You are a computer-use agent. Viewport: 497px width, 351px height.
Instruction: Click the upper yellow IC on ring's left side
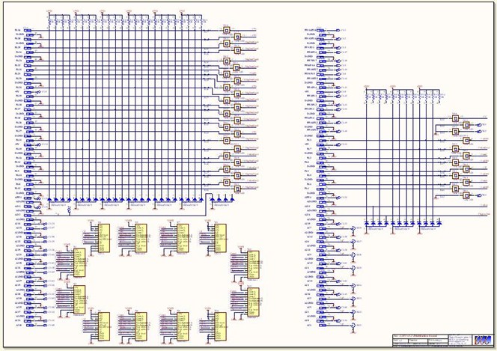click(79, 261)
